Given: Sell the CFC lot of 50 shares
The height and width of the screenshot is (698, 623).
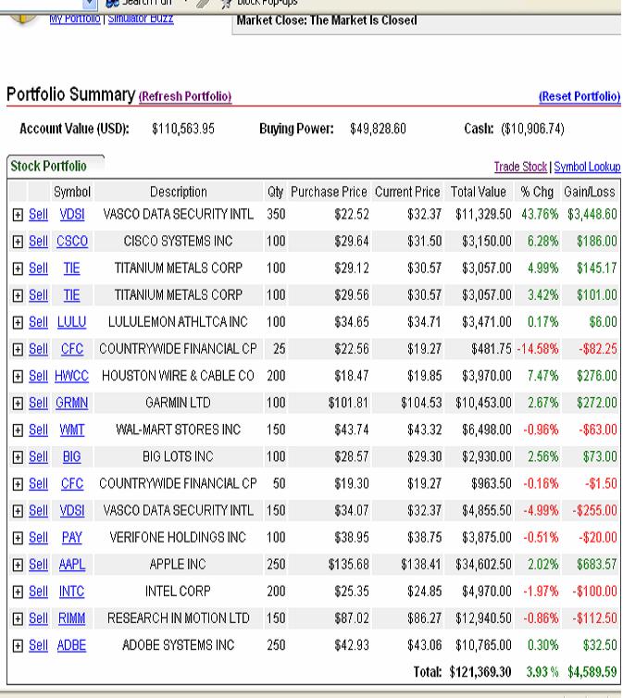Looking at the screenshot, I should coord(38,483).
